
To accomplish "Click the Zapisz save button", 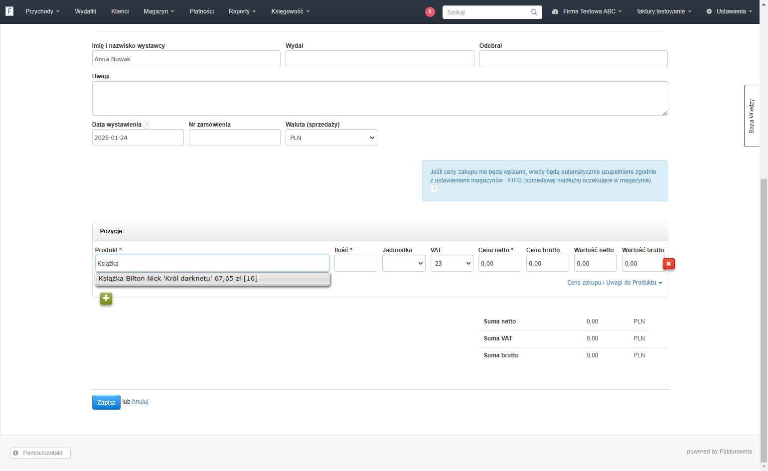I will [x=106, y=402].
